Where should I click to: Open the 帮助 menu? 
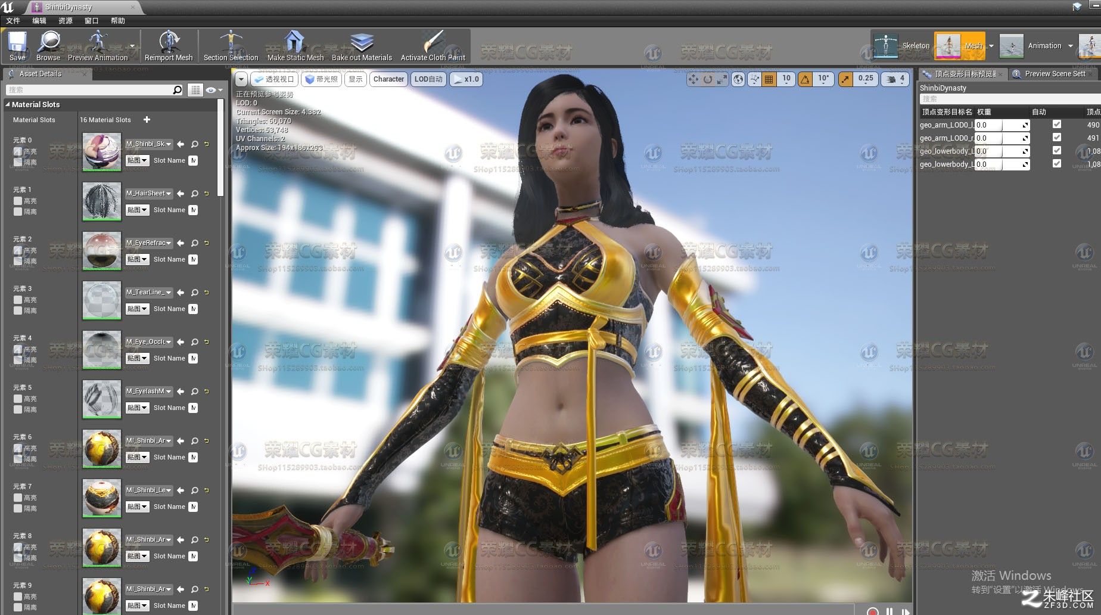[118, 20]
